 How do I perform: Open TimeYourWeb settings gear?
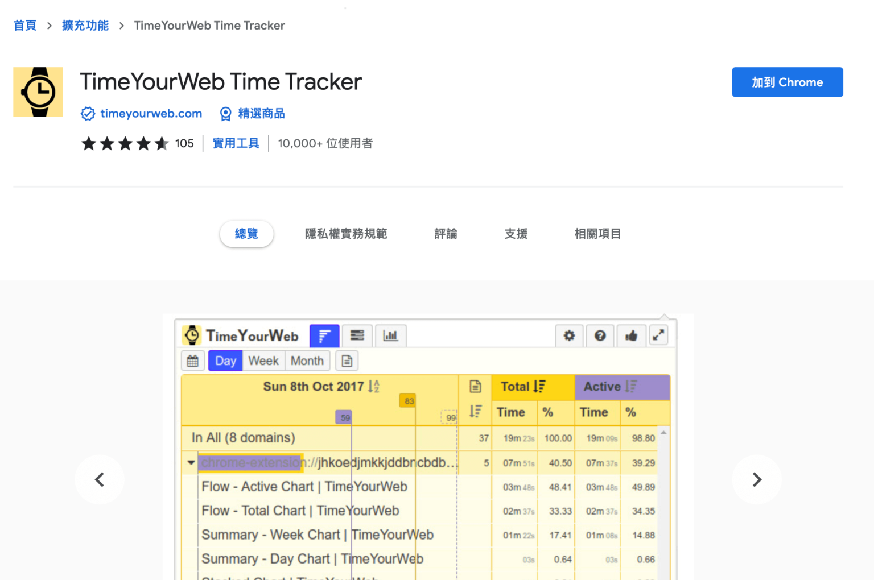coord(569,335)
